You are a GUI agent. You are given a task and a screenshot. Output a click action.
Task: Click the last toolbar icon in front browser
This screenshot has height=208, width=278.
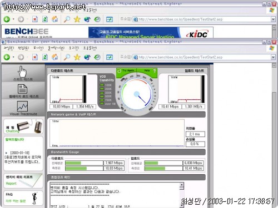click(110, 57)
